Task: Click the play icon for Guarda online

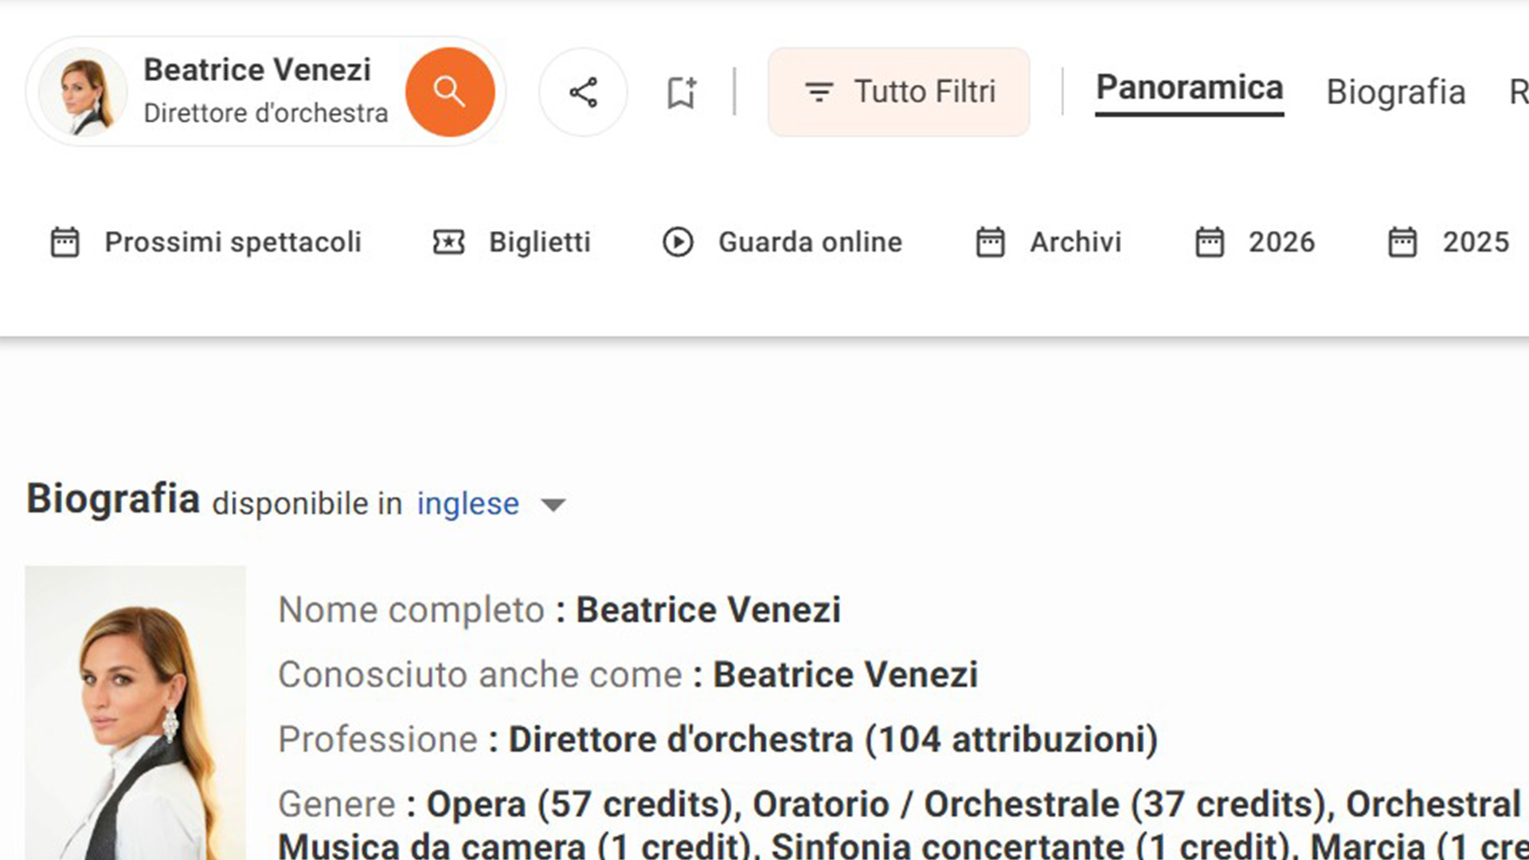Action: pyautogui.click(x=678, y=242)
